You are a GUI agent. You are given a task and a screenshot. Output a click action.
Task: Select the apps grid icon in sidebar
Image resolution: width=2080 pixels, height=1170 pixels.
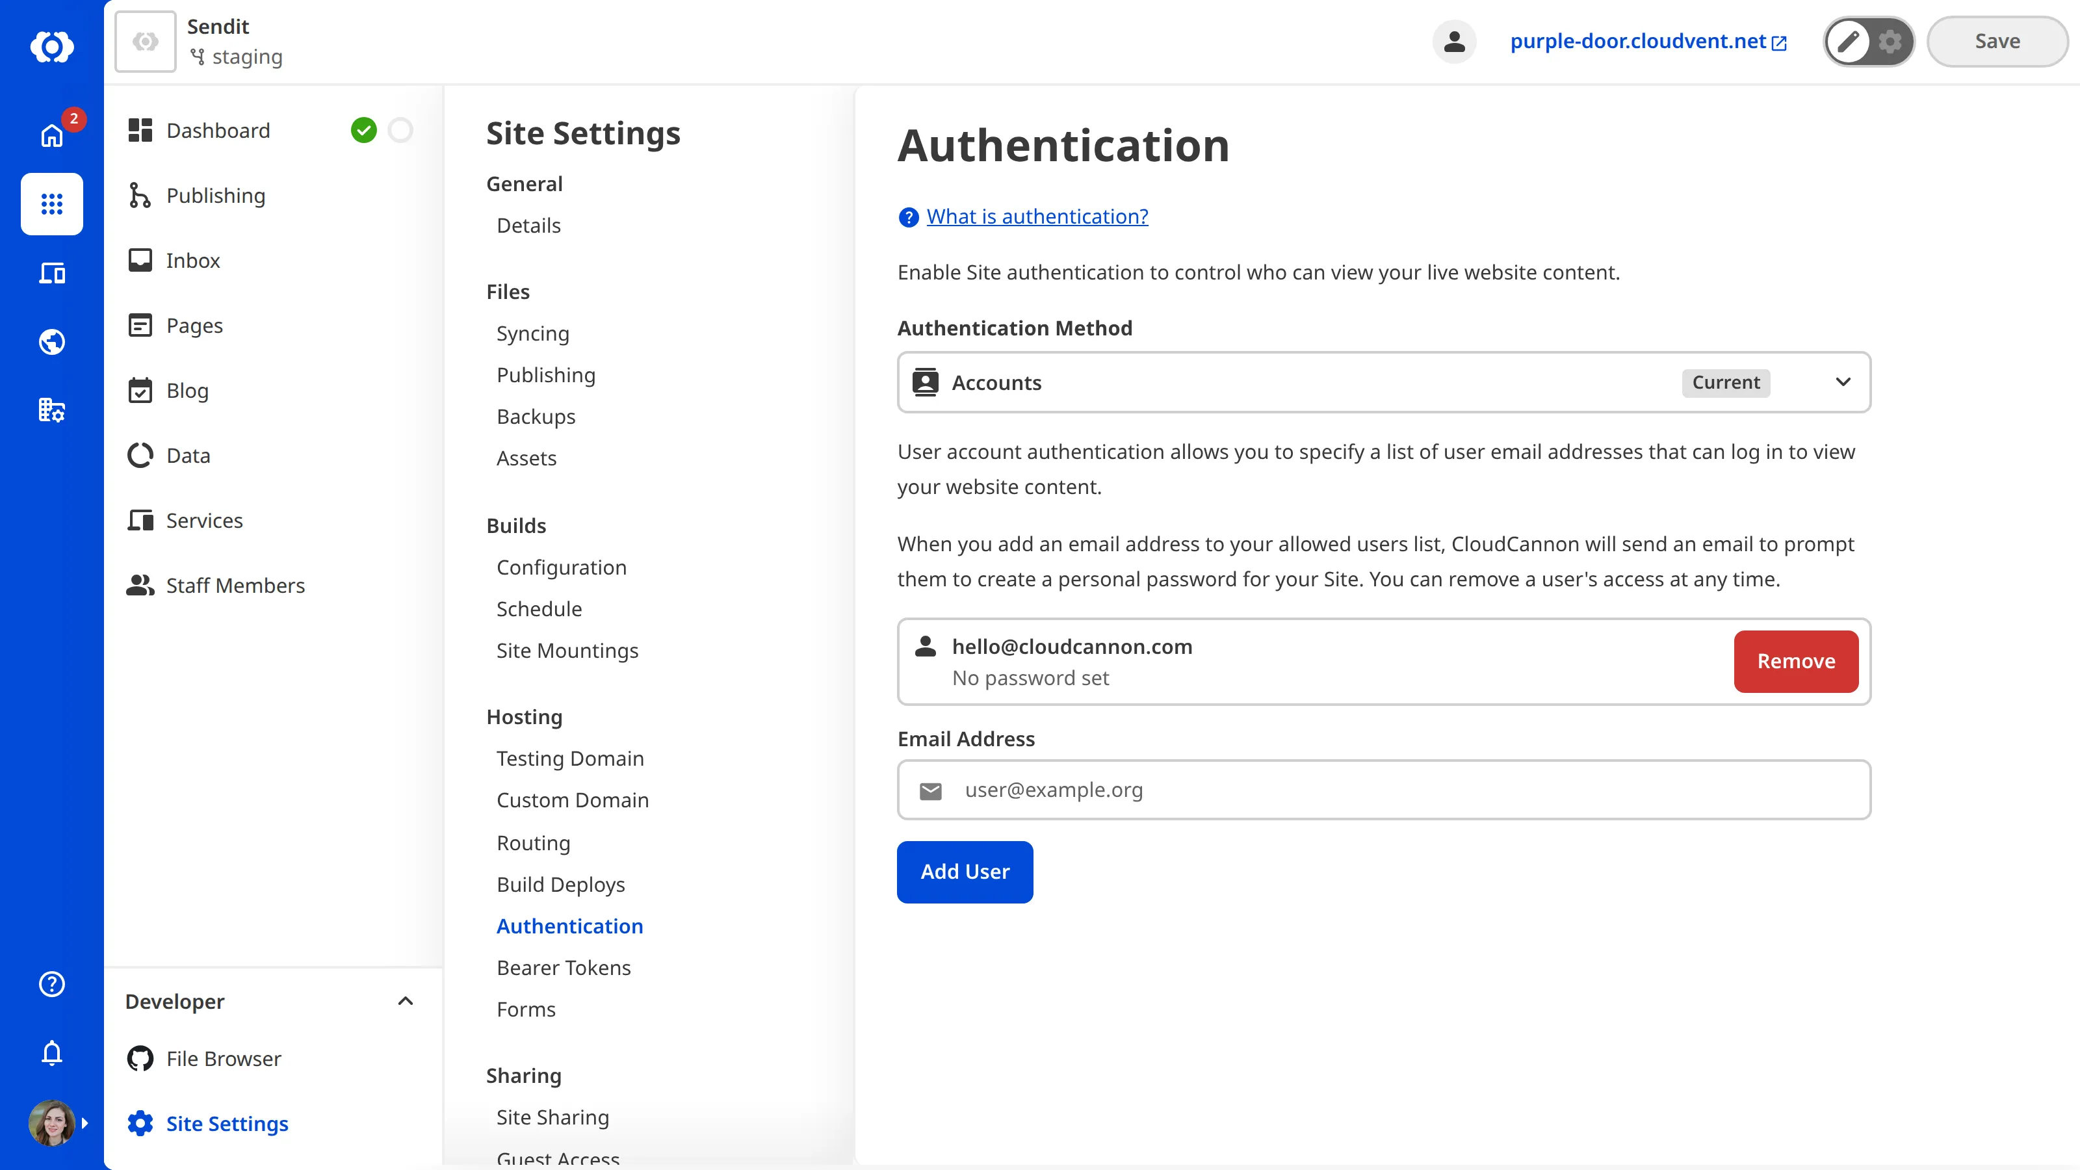[x=52, y=203]
